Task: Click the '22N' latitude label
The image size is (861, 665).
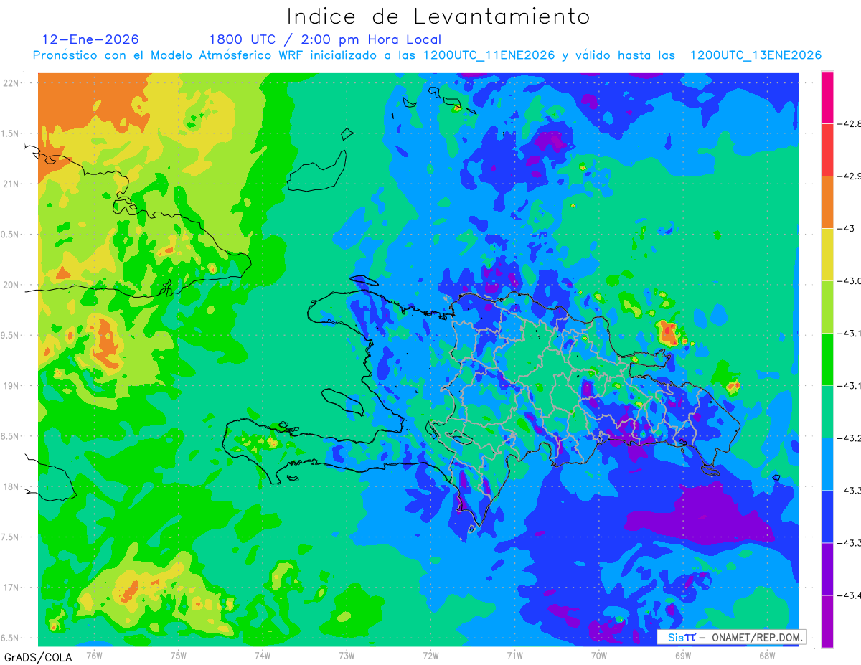Action: pyautogui.click(x=12, y=82)
